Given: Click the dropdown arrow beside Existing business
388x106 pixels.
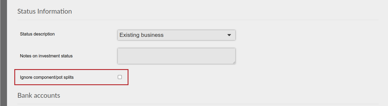Looking at the screenshot, I should click(229, 35).
